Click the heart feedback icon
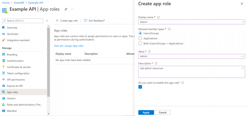The image size is (247, 116). tap(85, 21)
